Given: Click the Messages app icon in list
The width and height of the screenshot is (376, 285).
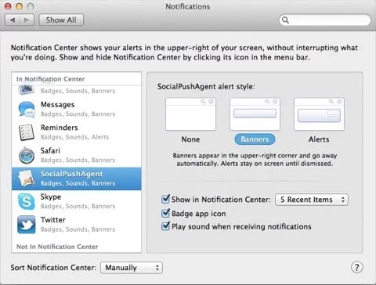Looking at the screenshot, I should pos(27,109).
